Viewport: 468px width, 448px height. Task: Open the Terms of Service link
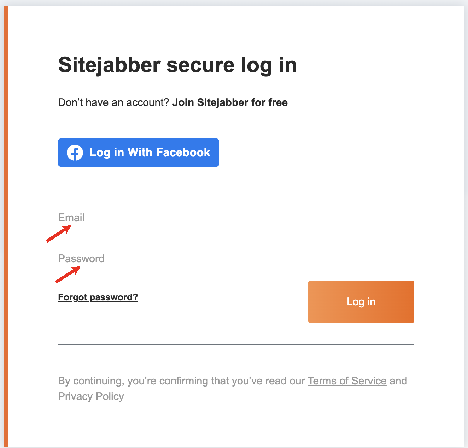click(x=347, y=381)
